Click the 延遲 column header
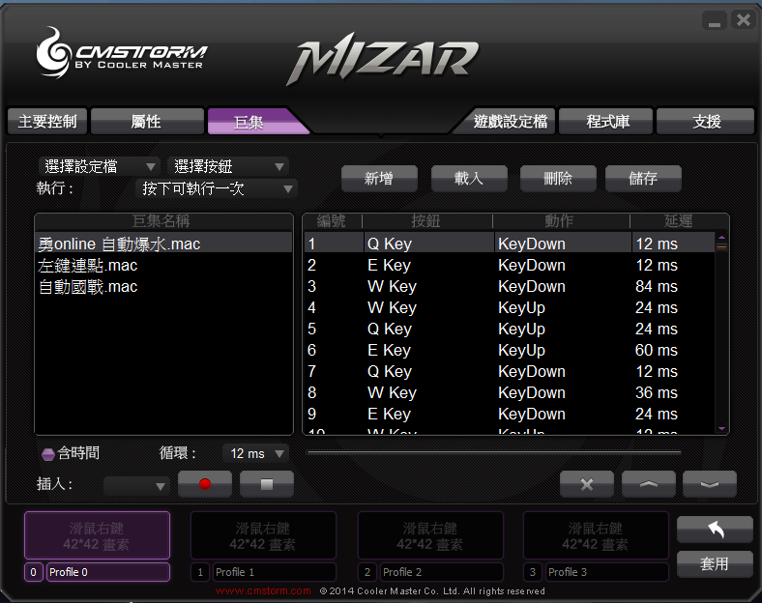Screen dimensions: 762x603 coord(679,221)
